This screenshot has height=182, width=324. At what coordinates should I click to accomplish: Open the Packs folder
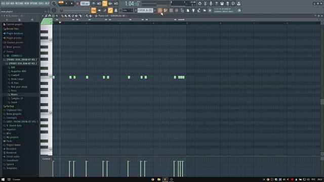click(x=9, y=141)
